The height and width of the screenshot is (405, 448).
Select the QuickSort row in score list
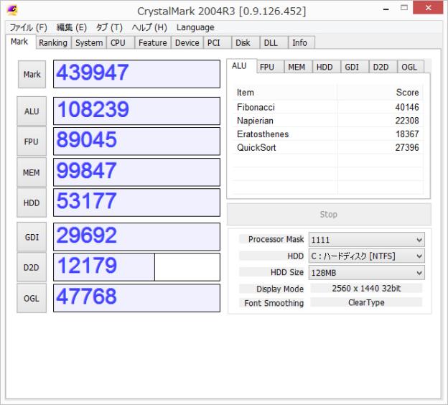328,147
